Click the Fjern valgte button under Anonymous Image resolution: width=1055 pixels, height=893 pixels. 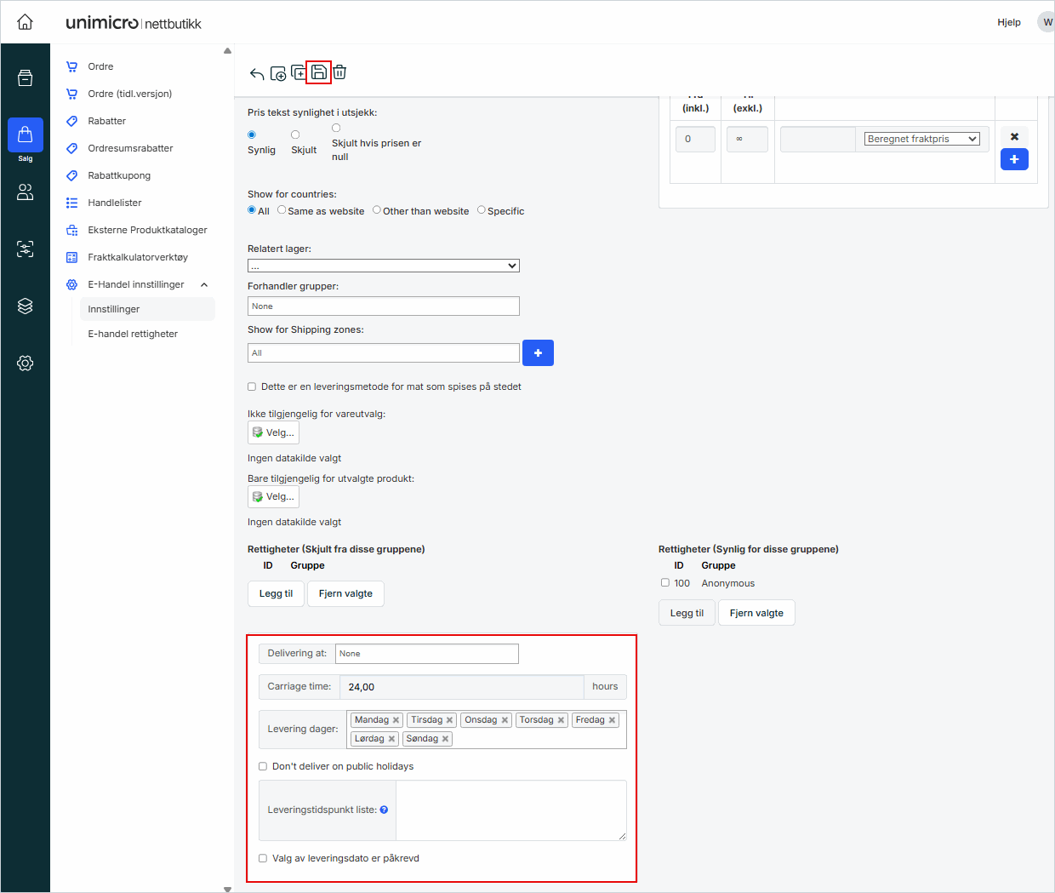tap(756, 613)
